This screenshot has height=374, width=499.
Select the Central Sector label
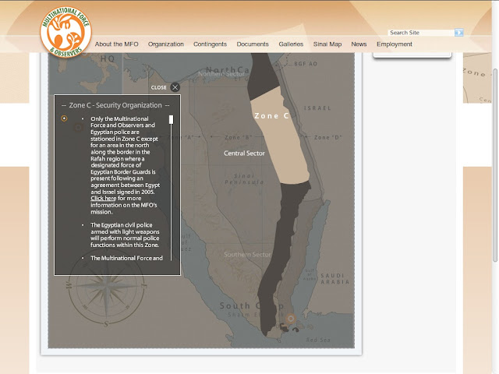244,153
